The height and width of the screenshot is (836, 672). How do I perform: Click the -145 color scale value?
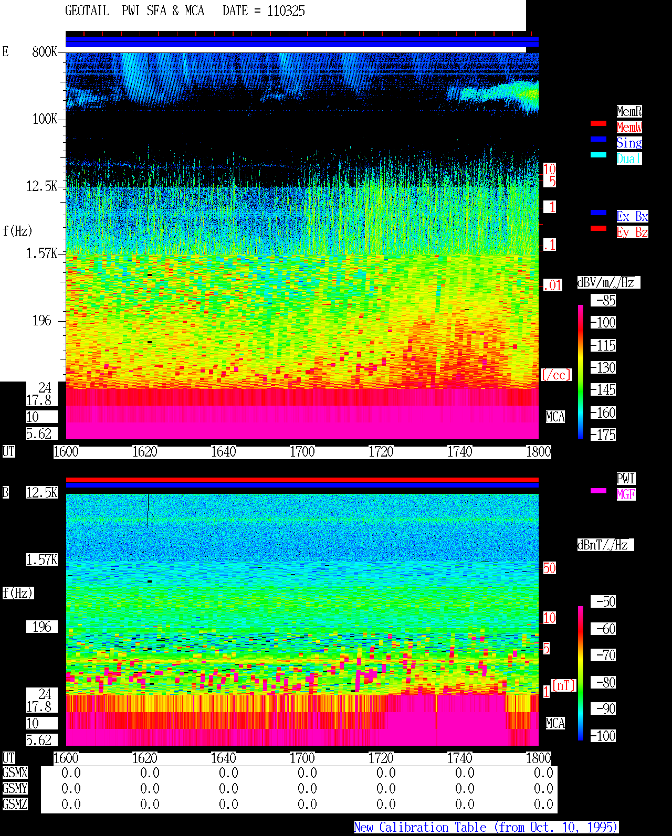[604, 390]
